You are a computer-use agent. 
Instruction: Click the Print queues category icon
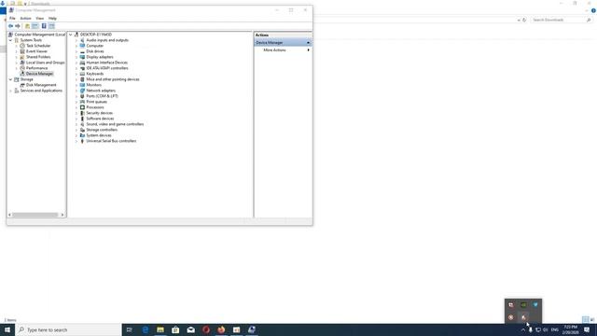coord(82,102)
